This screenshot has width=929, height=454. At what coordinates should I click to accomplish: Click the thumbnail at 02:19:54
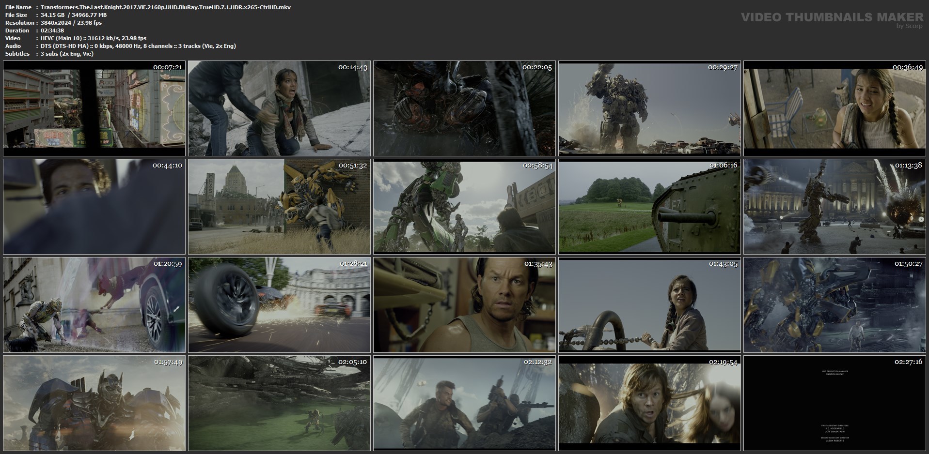[649, 403]
